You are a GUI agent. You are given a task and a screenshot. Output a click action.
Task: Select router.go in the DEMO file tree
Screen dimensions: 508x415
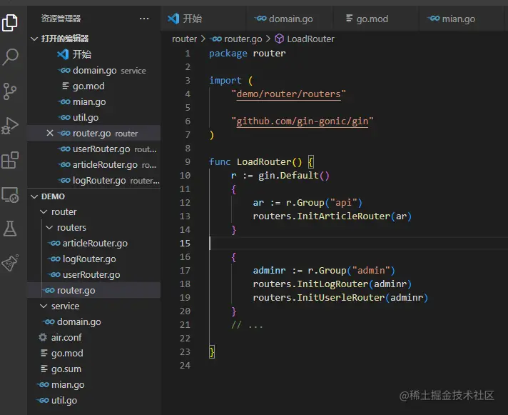(x=94, y=290)
